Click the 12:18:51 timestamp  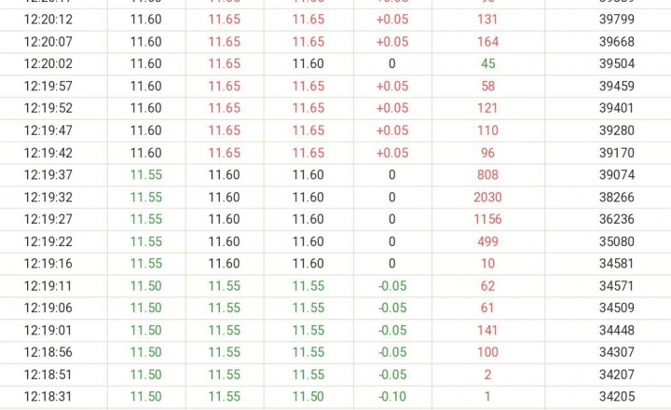point(48,375)
